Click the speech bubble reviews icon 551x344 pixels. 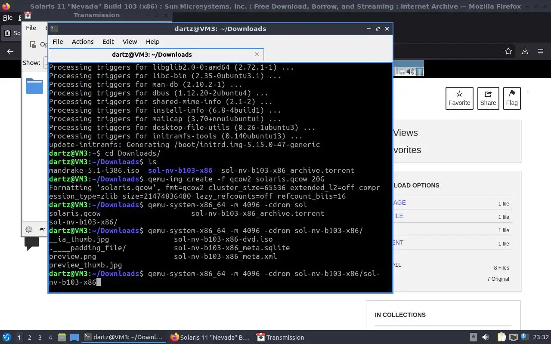[32, 244]
